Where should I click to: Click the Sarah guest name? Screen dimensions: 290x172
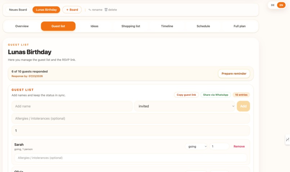pos(19,145)
